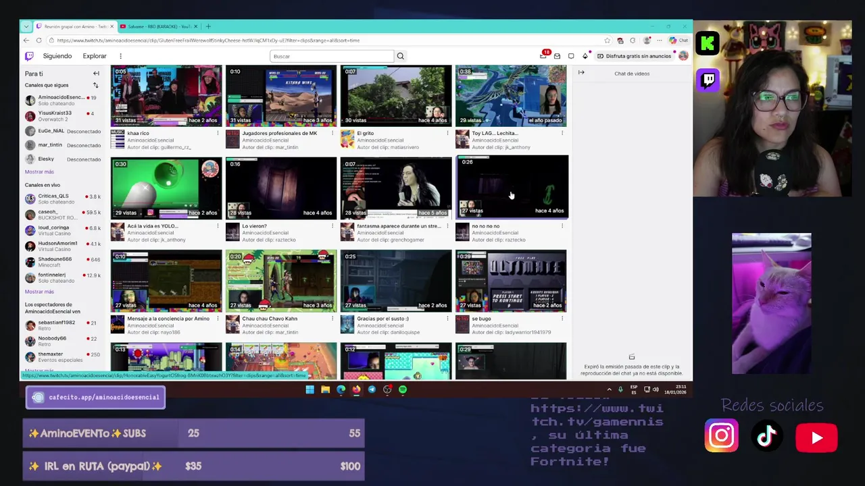The image size is (865, 486).
Task: Open the themaxter channel in the sidebar
Action: 62,357
